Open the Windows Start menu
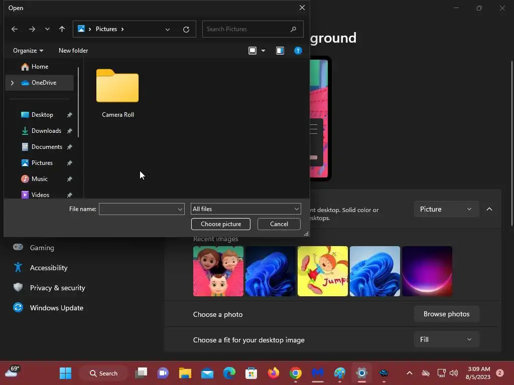Image resolution: width=514 pixels, height=385 pixels. [x=66, y=373]
